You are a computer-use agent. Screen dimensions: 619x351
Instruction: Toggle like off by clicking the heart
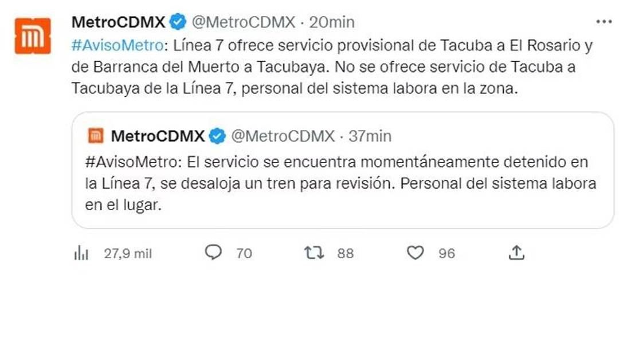click(414, 253)
